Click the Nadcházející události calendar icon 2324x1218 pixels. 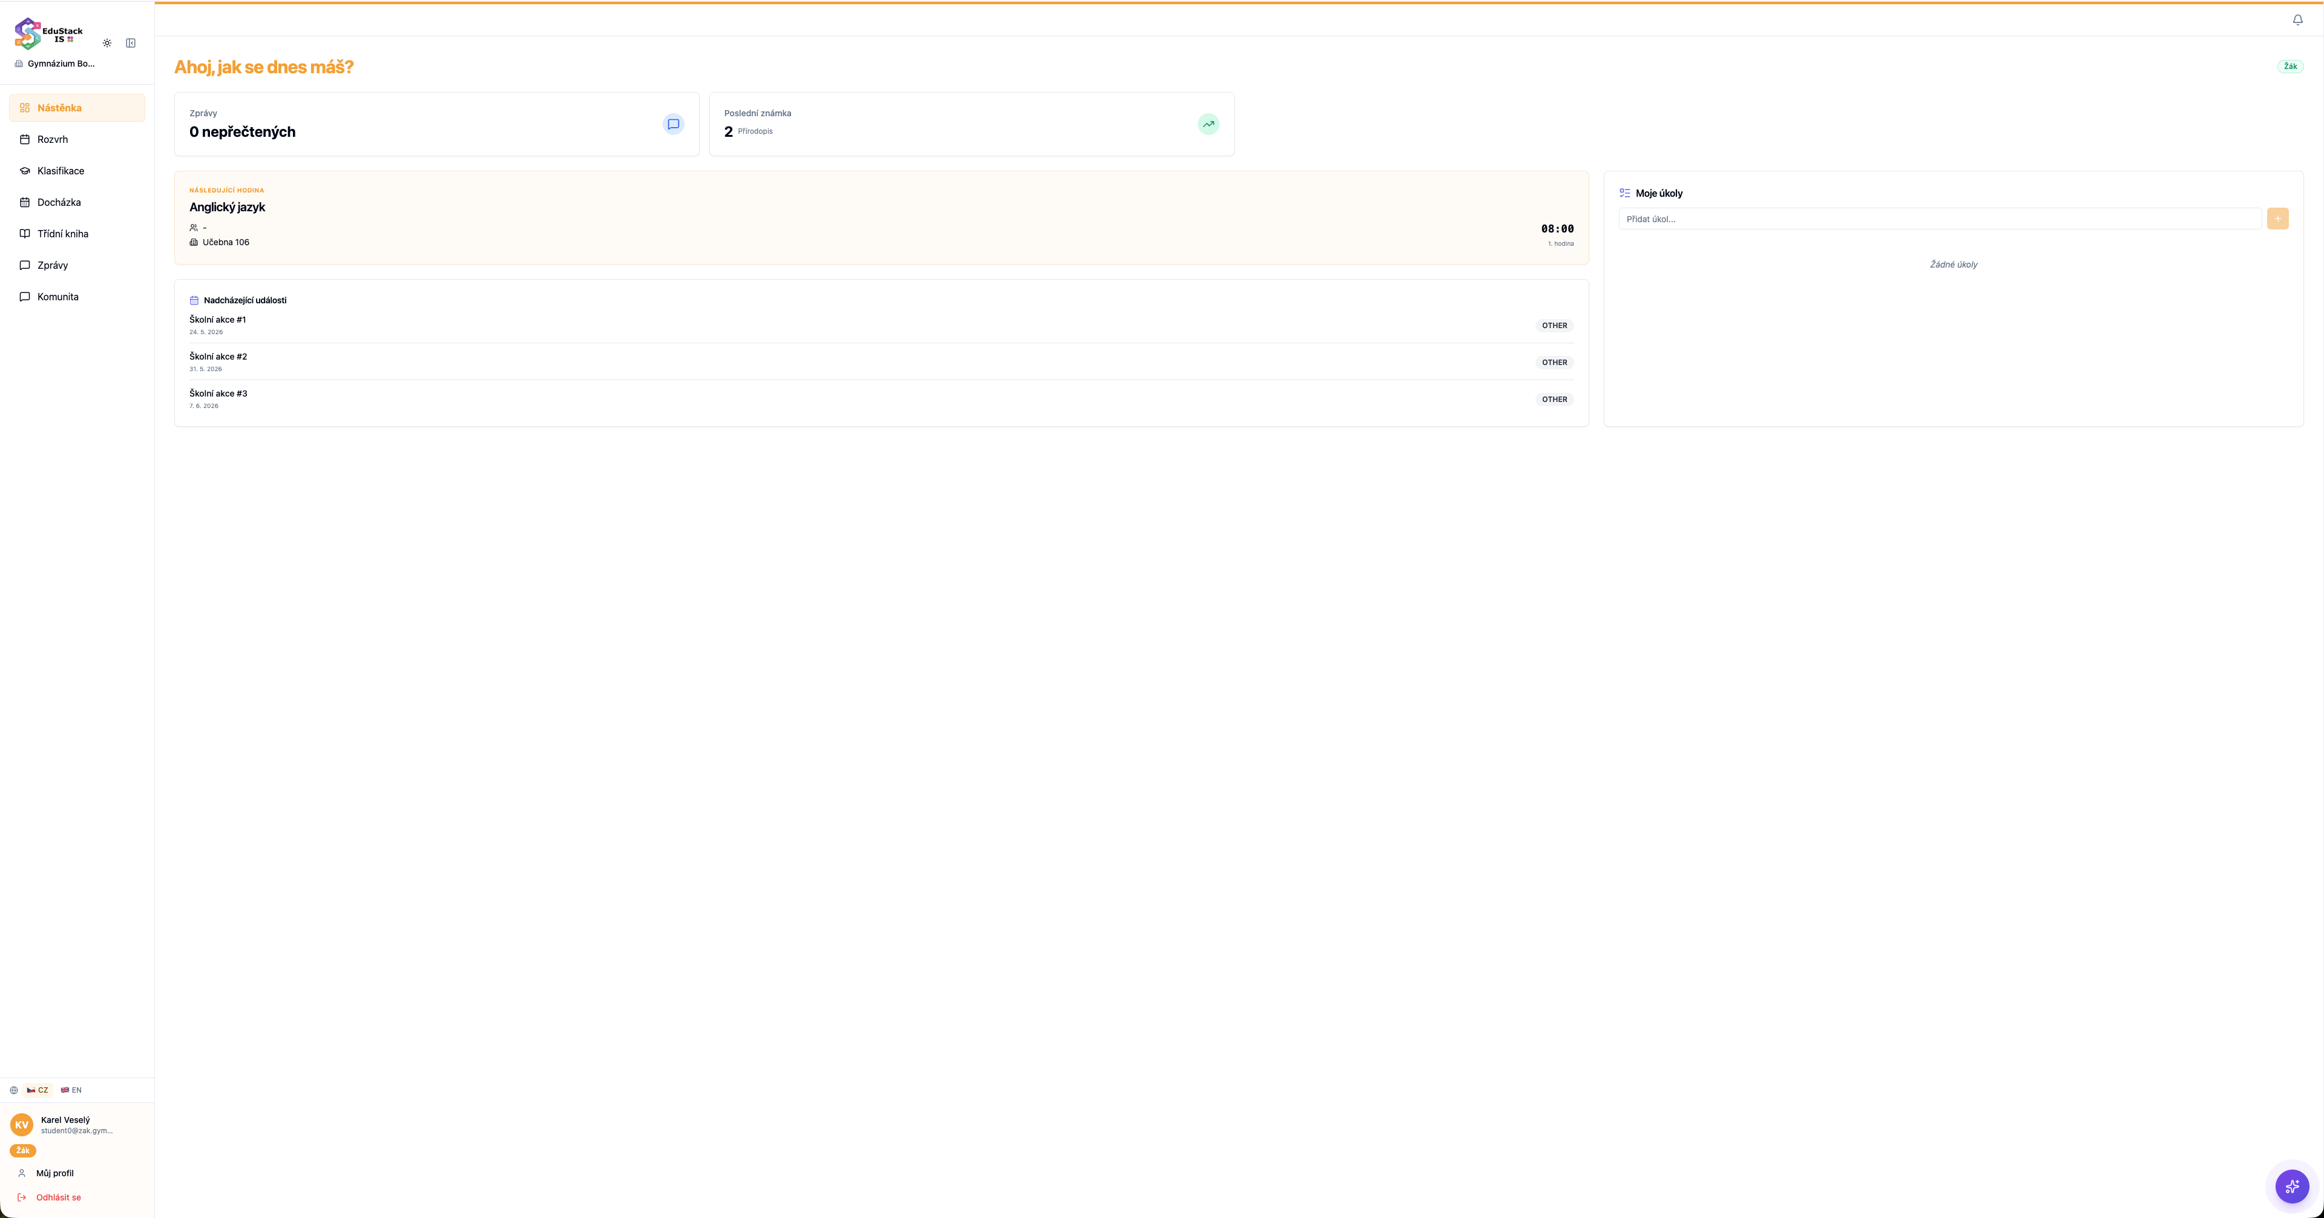click(194, 300)
